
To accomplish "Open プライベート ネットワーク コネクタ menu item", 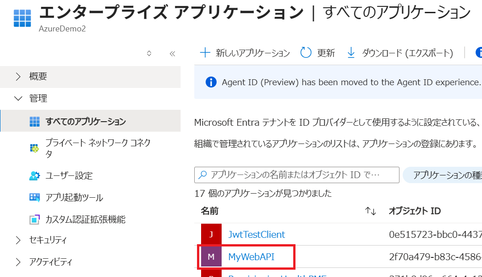I will (98, 148).
